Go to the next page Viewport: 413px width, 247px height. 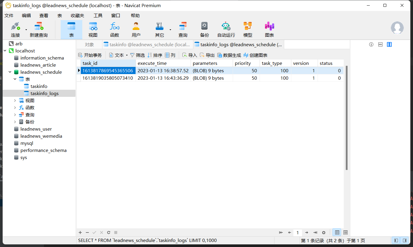click(307, 232)
